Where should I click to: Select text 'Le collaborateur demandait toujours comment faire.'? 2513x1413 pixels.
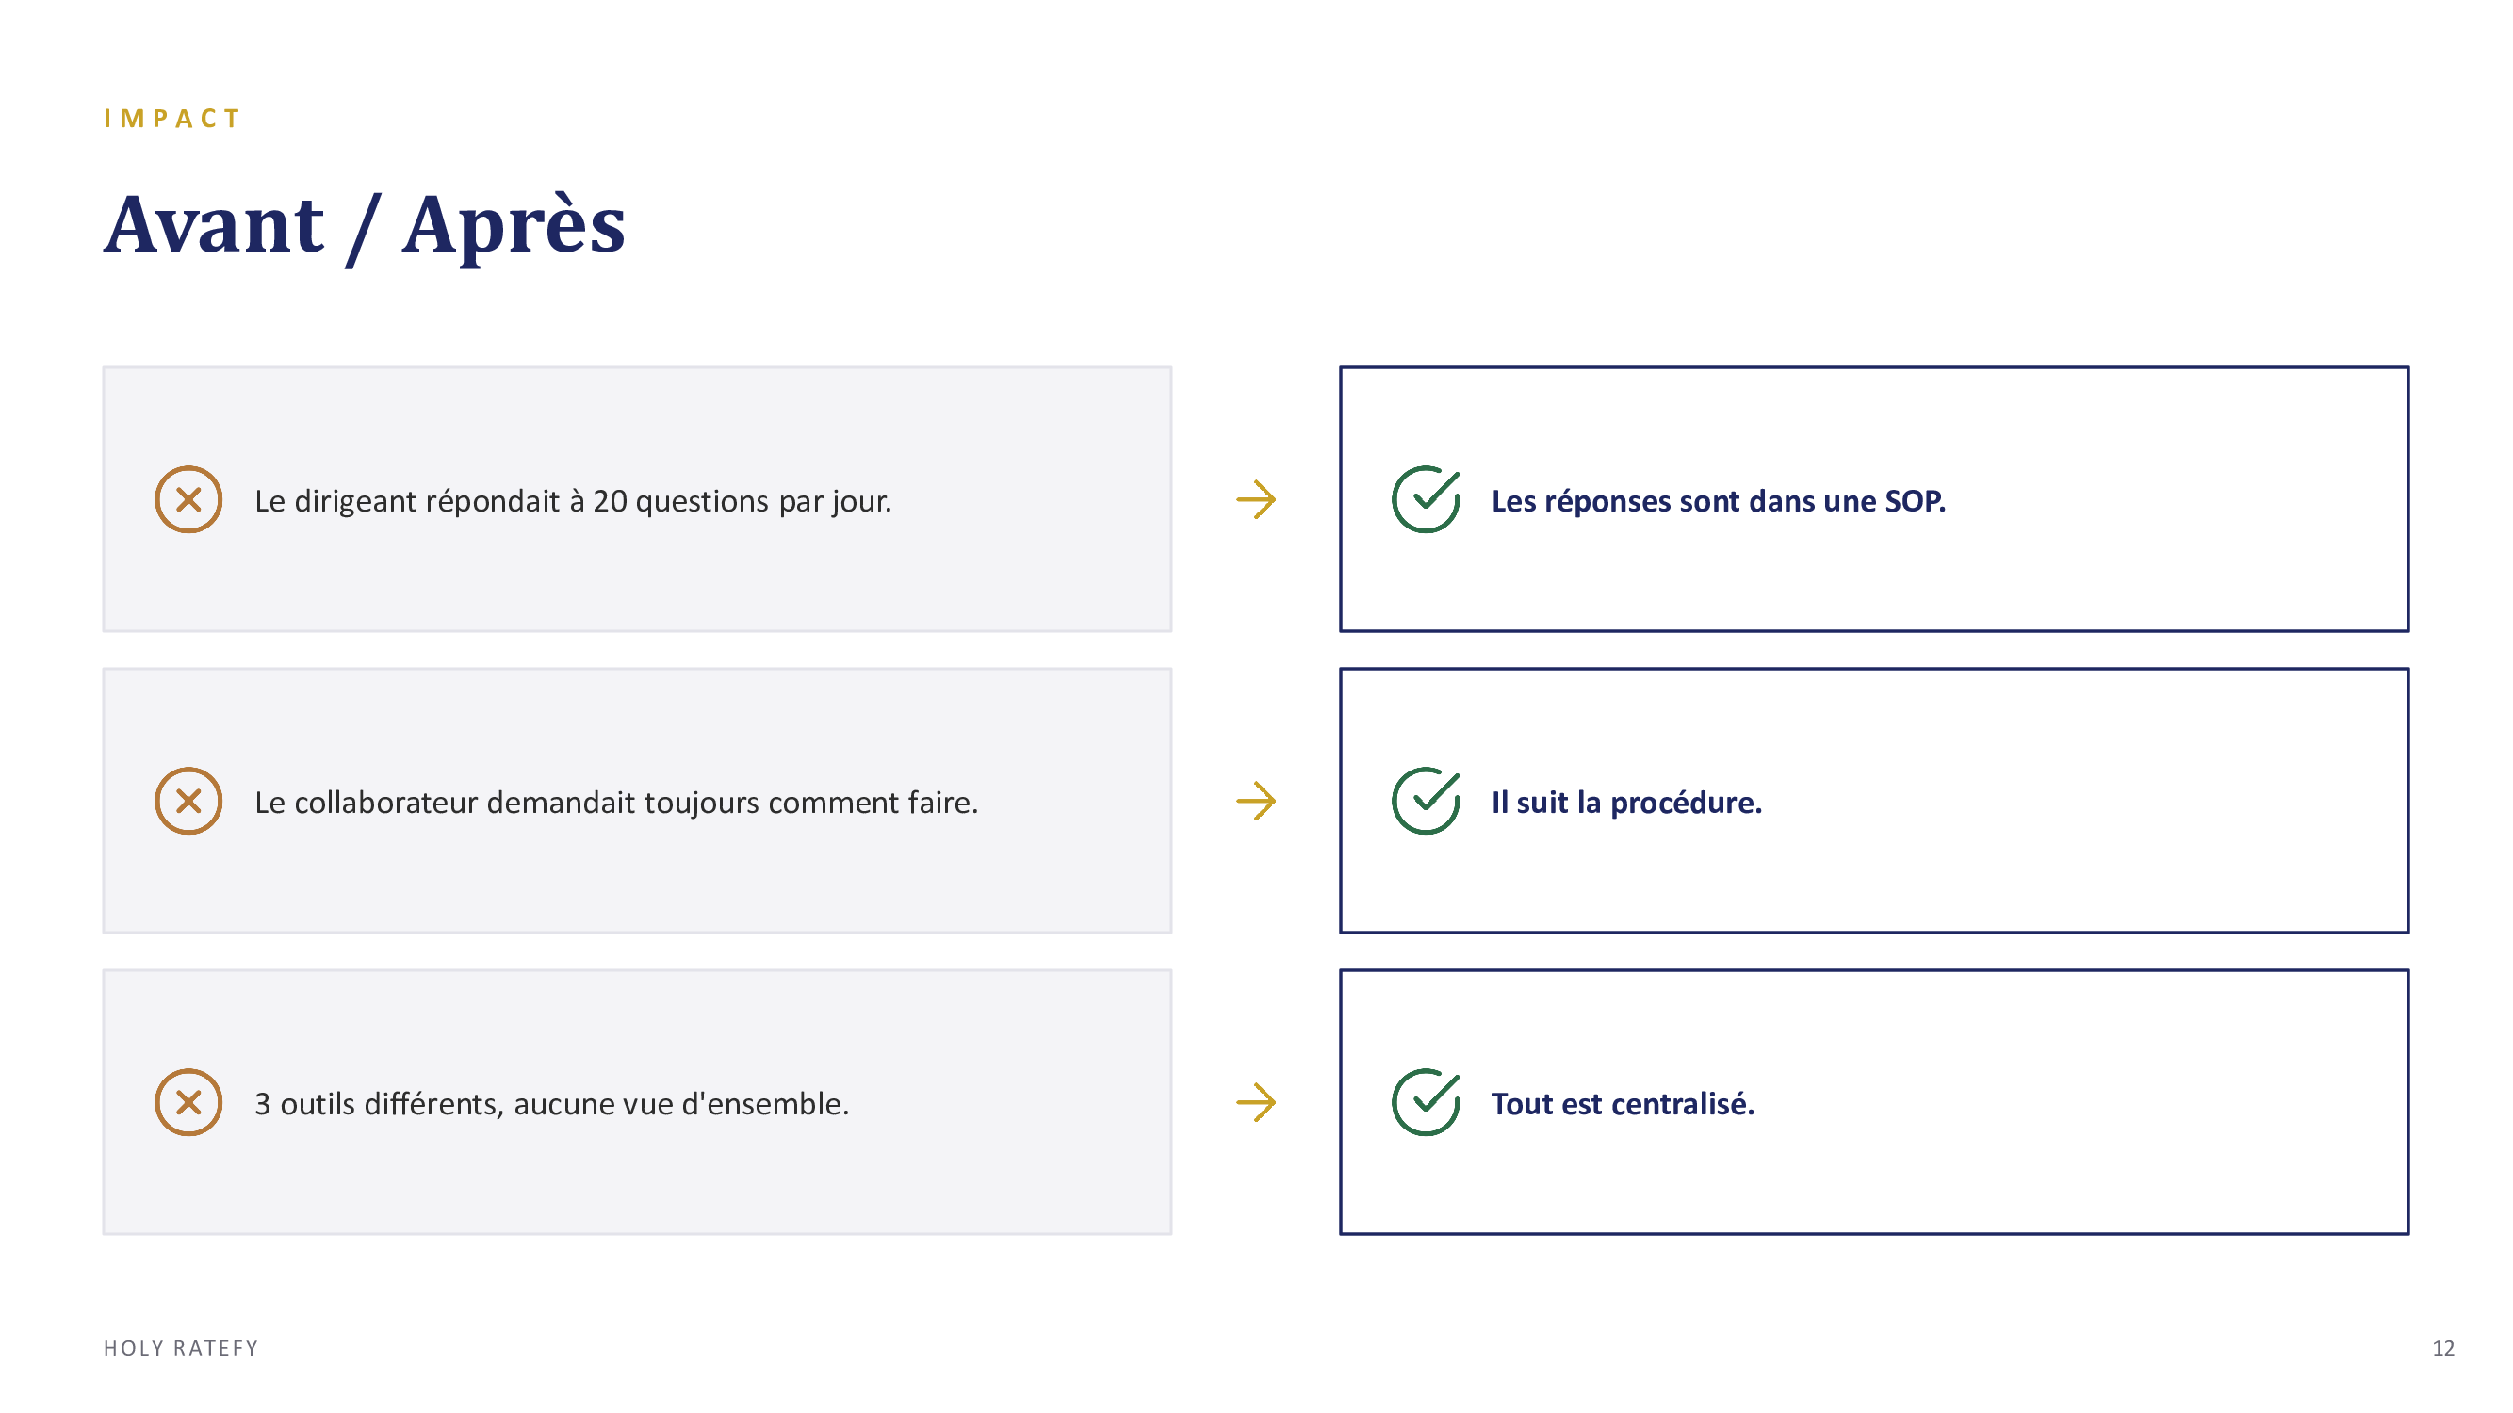[615, 802]
